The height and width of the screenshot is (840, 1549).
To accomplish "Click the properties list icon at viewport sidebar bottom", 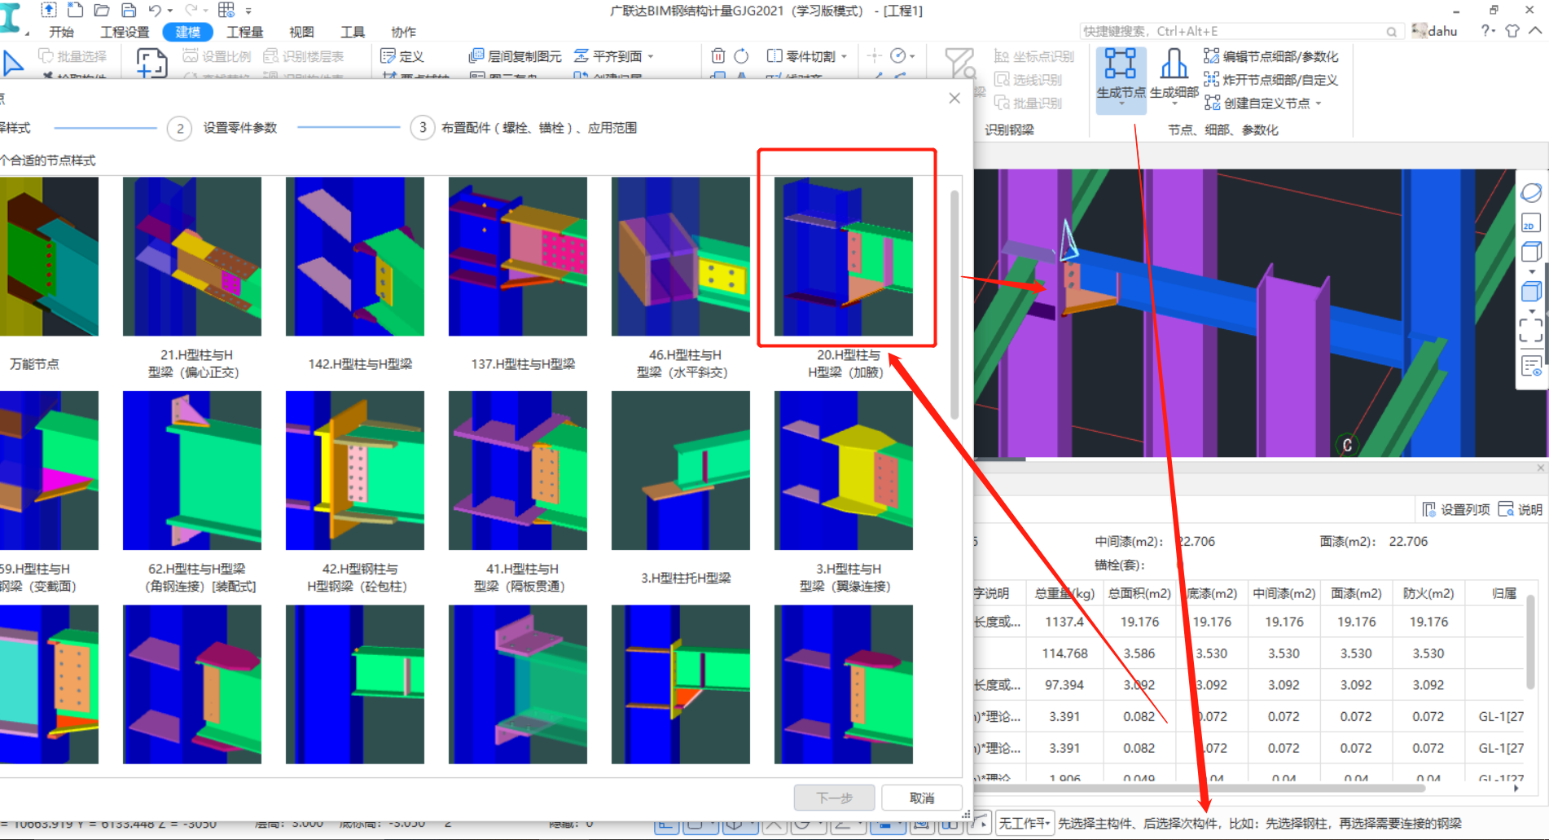I will point(1531,366).
